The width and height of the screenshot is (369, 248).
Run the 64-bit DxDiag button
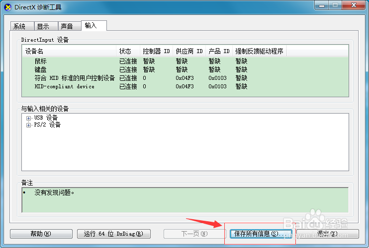click(x=114, y=234)
